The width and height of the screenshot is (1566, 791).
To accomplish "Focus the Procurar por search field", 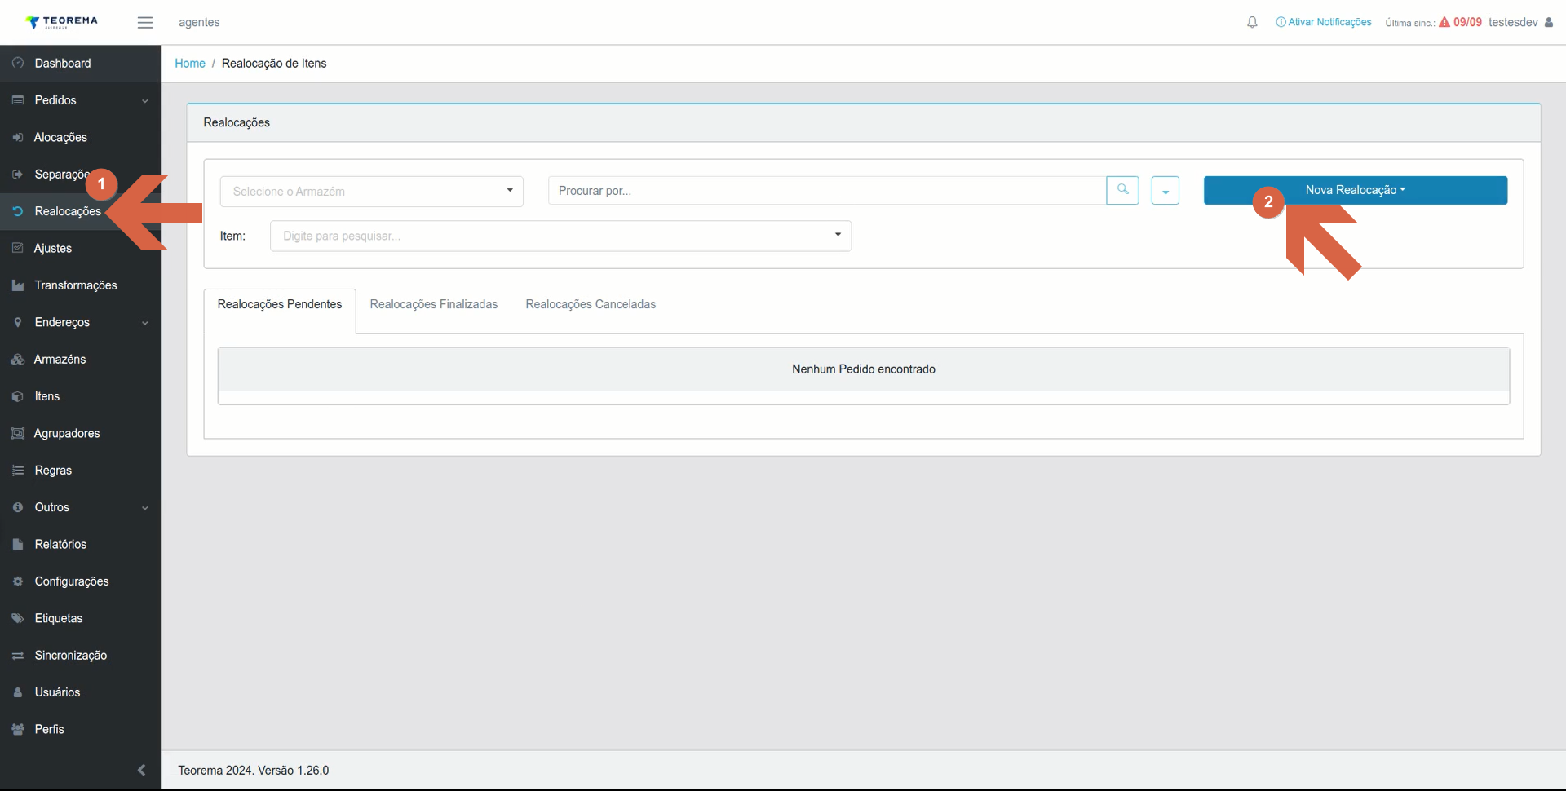I will click(827, 190).
